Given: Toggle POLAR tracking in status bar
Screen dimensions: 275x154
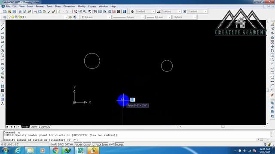Looking at the screenshot, I should tap(78, 145).
